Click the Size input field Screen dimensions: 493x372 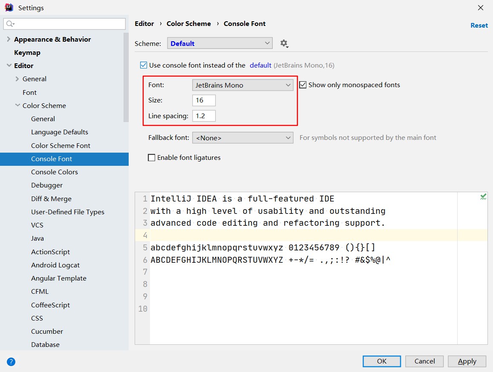click(204, 100)
